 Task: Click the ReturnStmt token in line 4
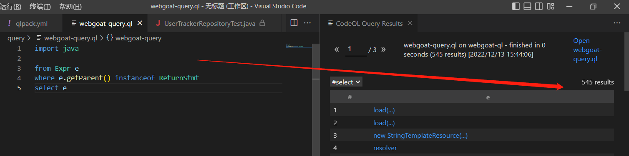[179, 78]
